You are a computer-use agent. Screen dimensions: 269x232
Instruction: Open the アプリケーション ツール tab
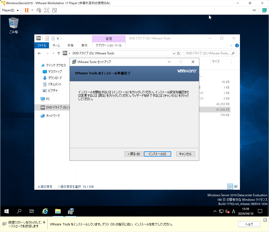(x=109, y=45)
